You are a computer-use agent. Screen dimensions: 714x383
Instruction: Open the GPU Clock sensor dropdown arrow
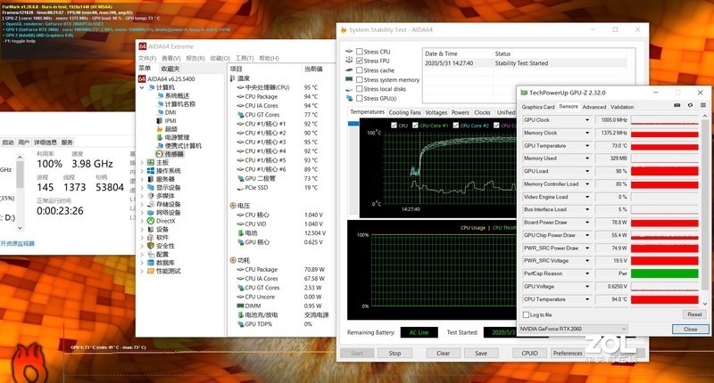click(586, 120)
